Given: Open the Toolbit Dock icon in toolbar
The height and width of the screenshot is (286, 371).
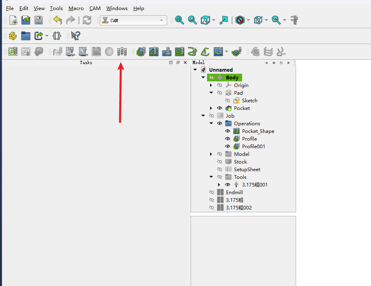Looking at the screenshot, I should (x=122, y=52).
